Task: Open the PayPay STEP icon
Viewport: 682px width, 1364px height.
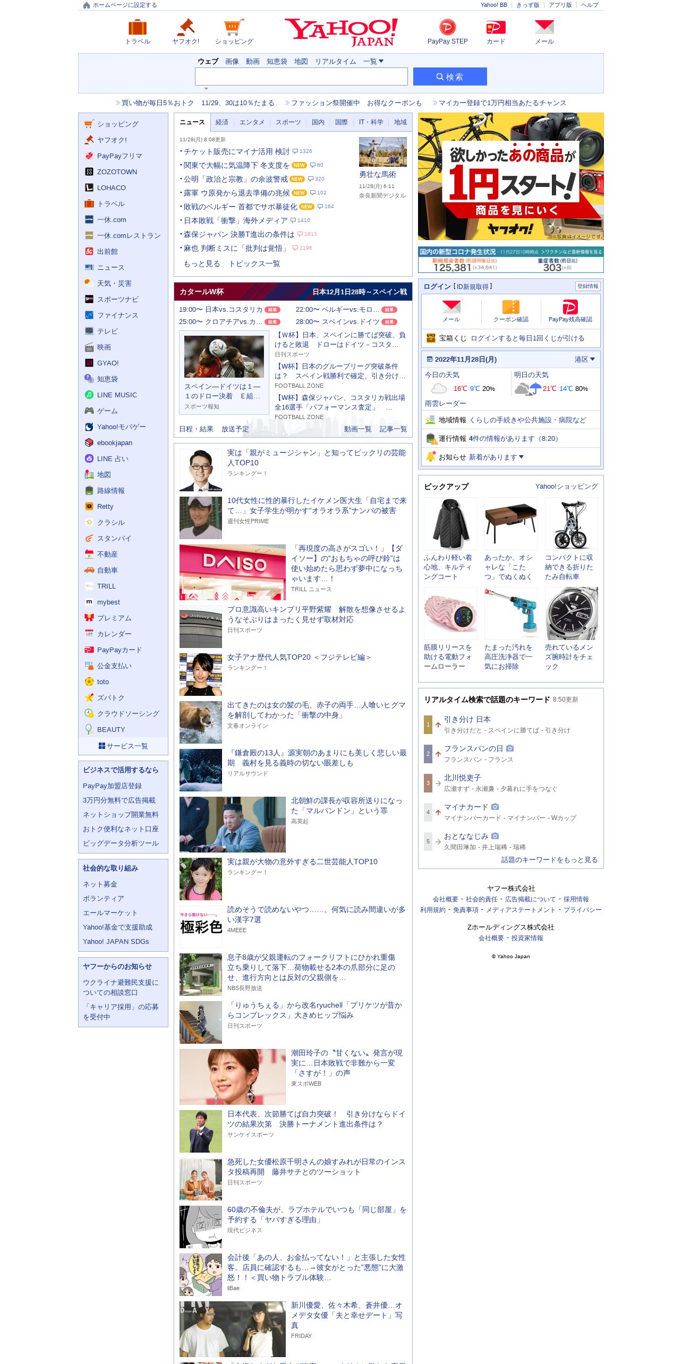Action: click(448, 27)
